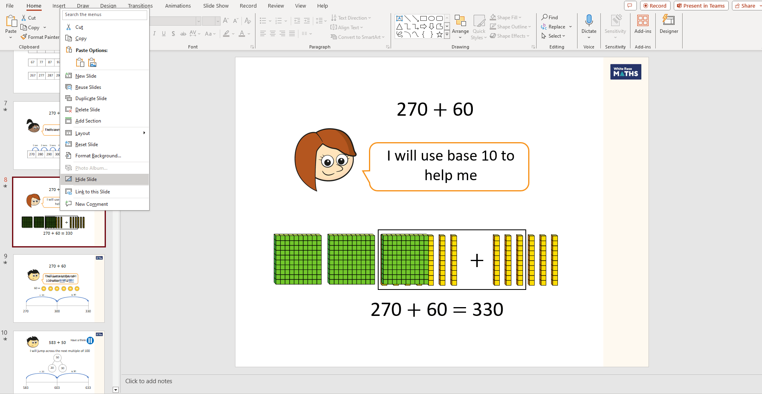Select Duplicate Slide from context menu
Viewport: 762px width, 394px height.
[91, 98]
